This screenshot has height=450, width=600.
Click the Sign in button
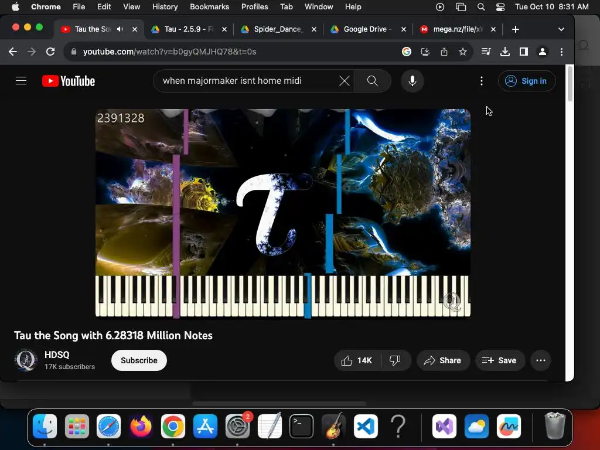click(527, 81)
